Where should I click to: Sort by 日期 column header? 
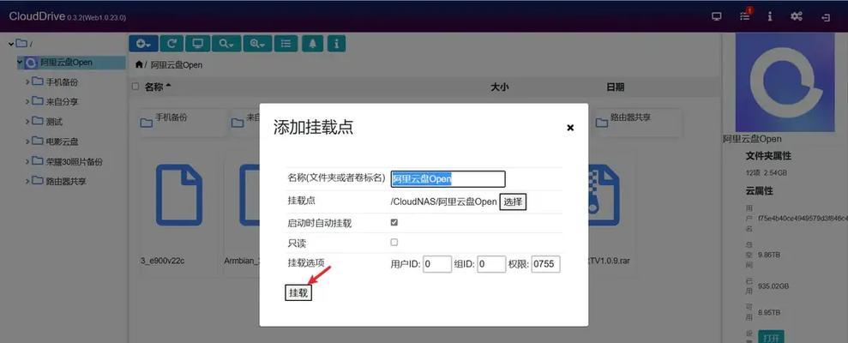pos(616,87)
